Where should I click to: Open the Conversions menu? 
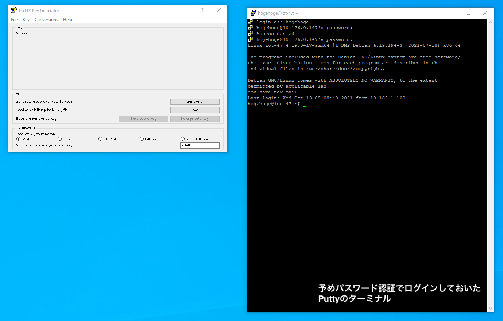click(x=46, y=20)
